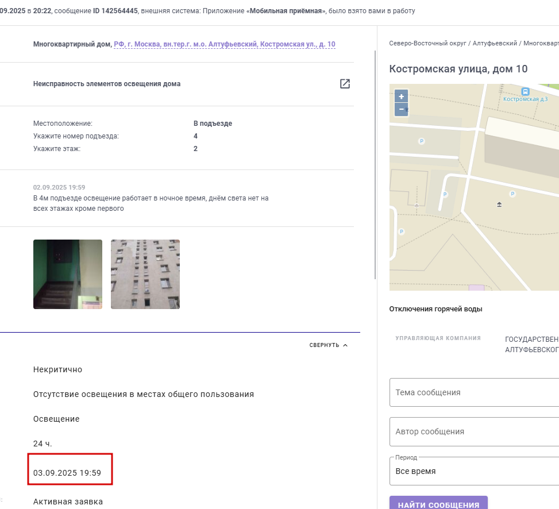Viewport: 559px width, 509px height.
Task: Use the message panel vertical scrollbar
Action: 375,165
